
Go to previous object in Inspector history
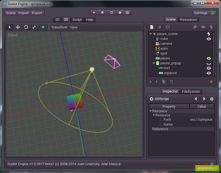tap(196, 99)
